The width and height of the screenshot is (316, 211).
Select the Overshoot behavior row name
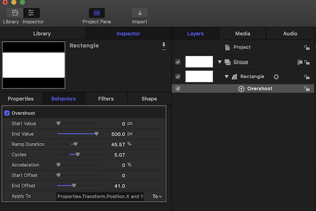pyautogui.click(x=259, y=89)
